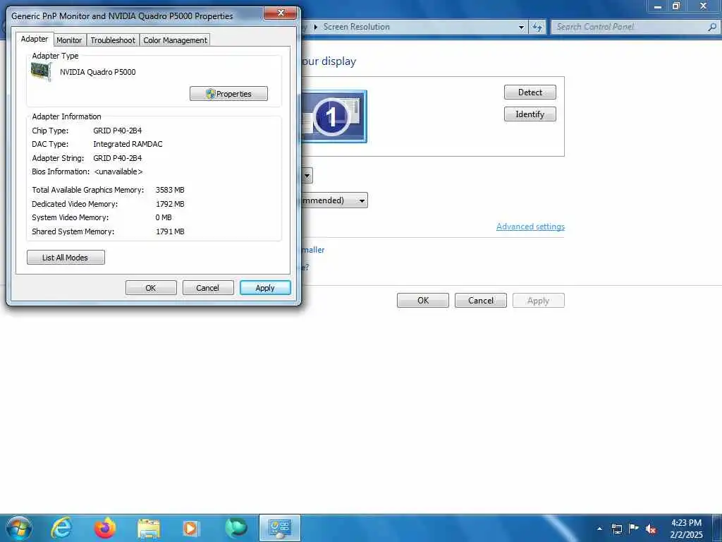This screenshot has width=722, height=542.
Task: Select the NVIDIA Quadro P5000 adapter name
Action: (97, 72)
